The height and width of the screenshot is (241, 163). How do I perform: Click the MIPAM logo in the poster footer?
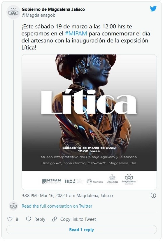coord(51,181)
